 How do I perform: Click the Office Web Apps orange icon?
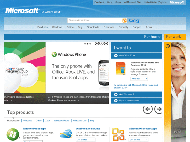pyautogui.click(x=119, y=135)
